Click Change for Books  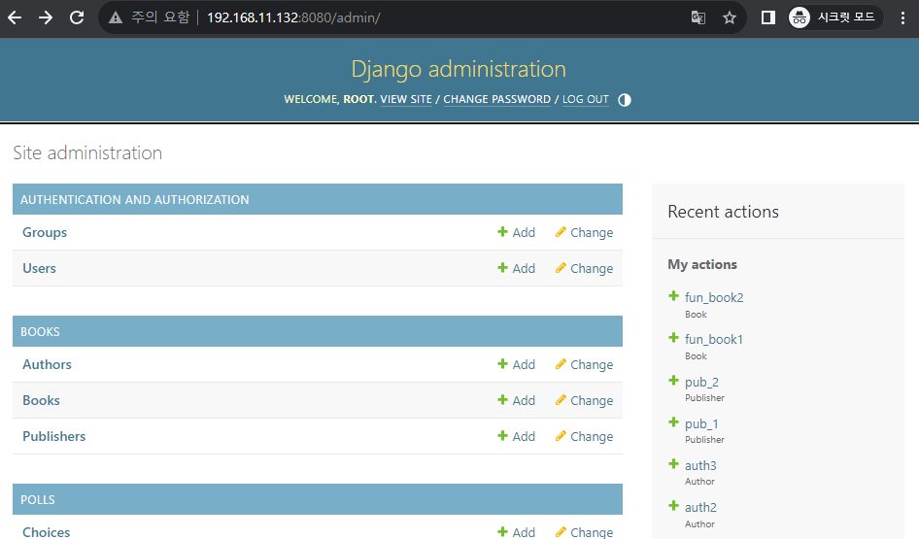585,400
